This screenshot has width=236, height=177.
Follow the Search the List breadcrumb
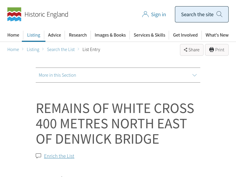point(61,50)
